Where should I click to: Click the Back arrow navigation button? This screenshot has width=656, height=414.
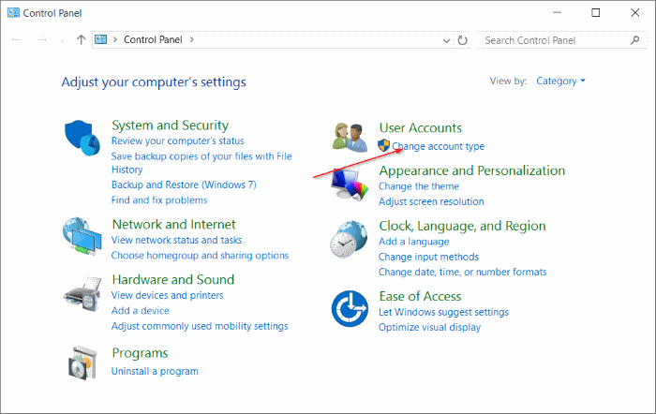point(16,40)
